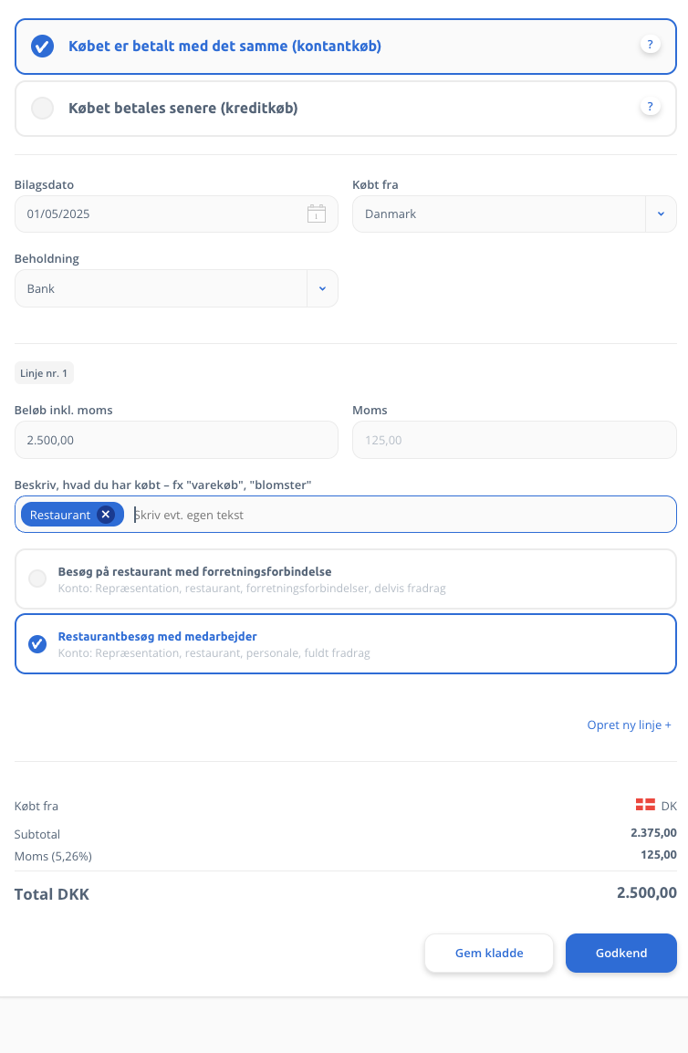Select Købet betales senere (kreditkøb) radio
Image resolution: width=688 pixels, height=1053 pixels.
(x=345, y=108)
